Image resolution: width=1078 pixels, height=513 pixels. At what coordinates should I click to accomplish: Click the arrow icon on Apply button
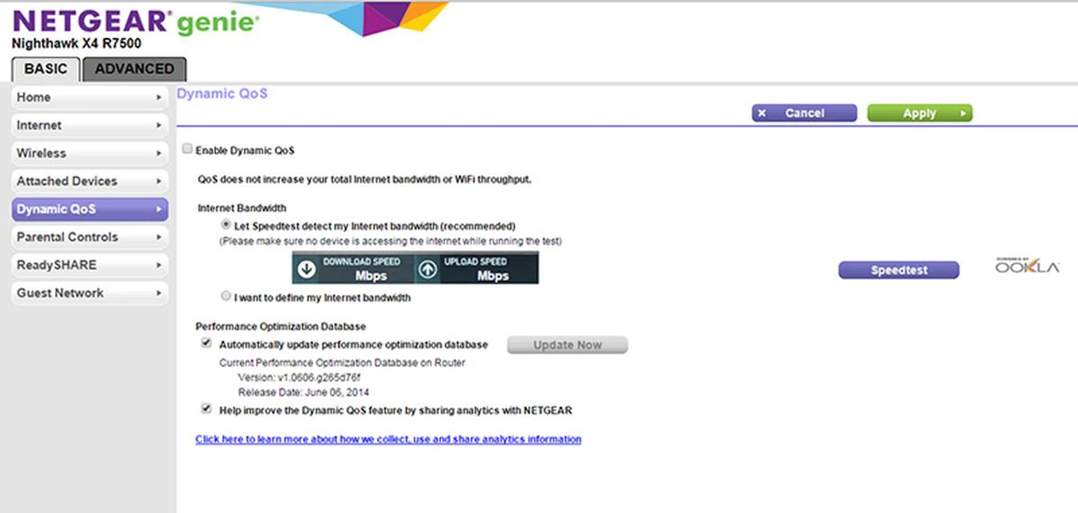(963, 113)
